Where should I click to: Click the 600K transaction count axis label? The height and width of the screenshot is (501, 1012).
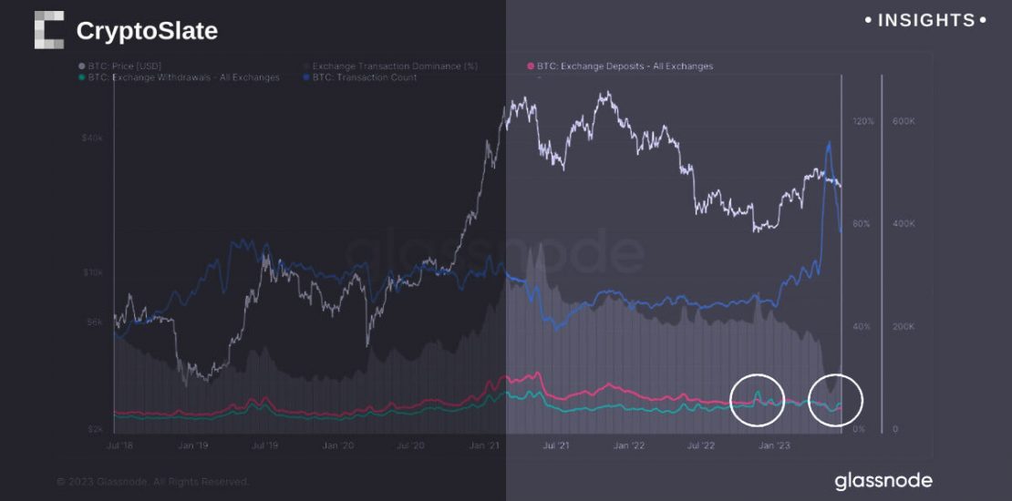tap(903, 121)
